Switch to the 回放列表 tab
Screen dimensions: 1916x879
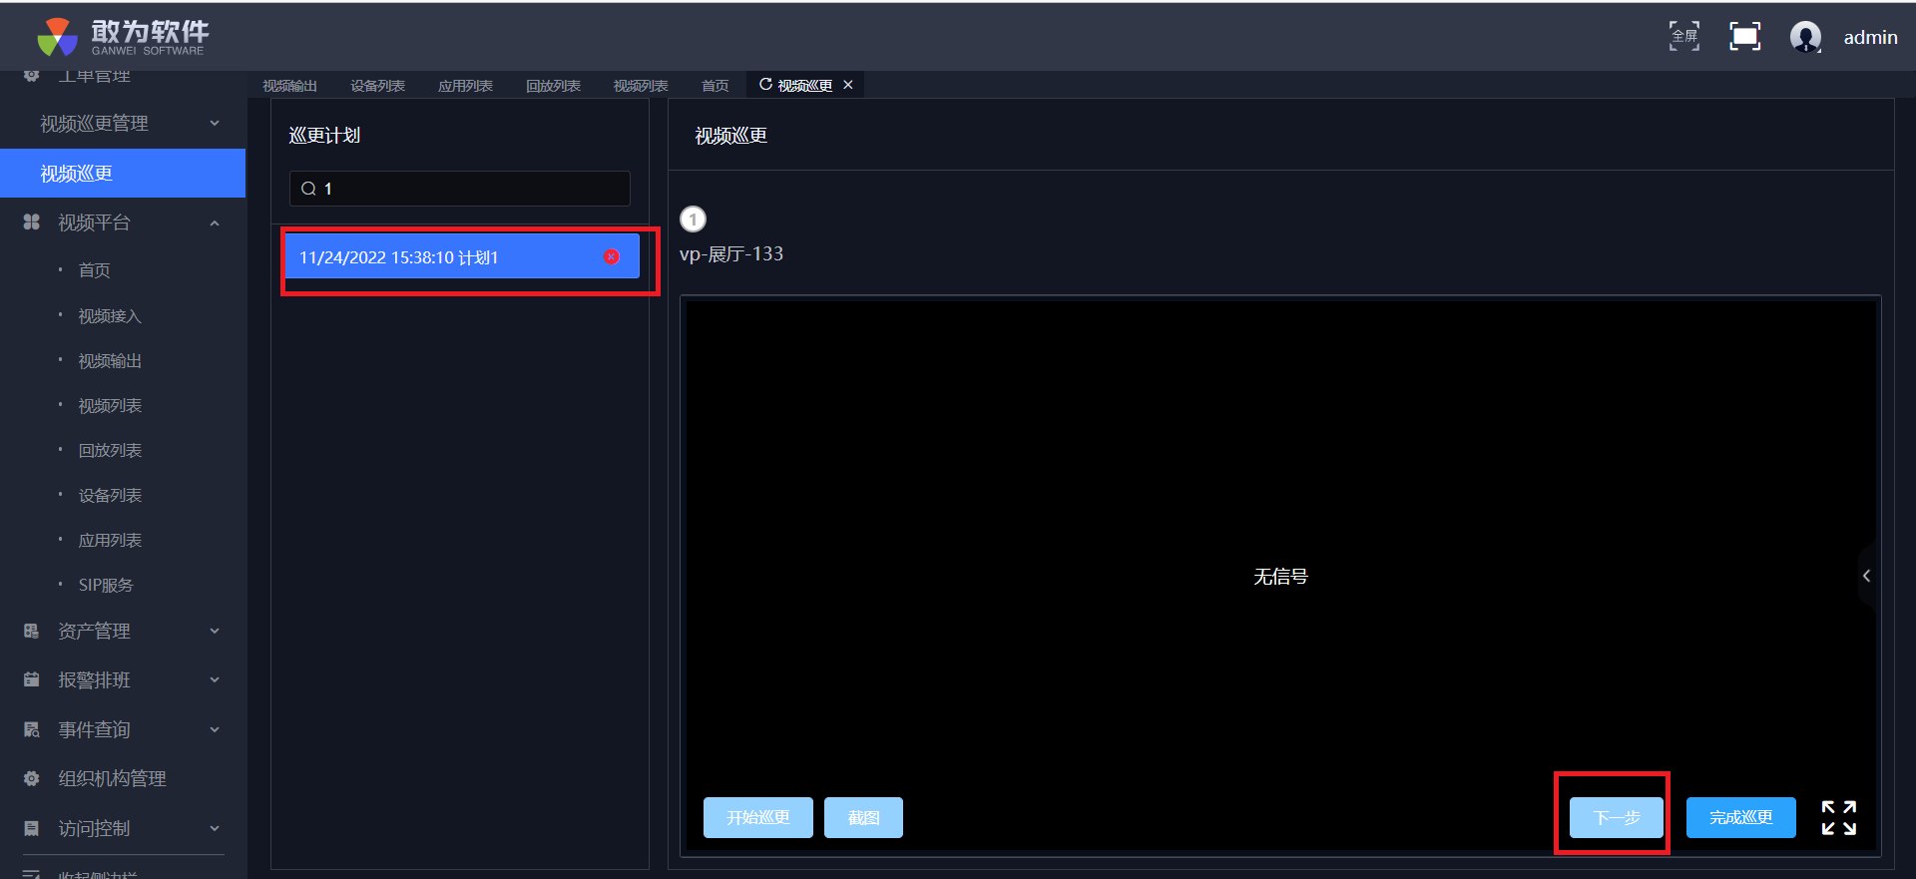553,86
